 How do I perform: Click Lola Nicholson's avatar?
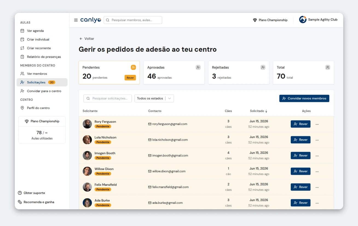(87, 140)
